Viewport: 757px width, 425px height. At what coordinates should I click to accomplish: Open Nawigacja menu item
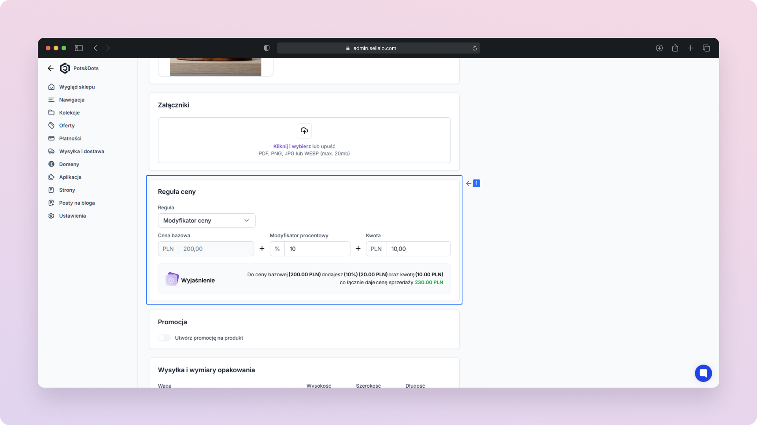point(72,100)
